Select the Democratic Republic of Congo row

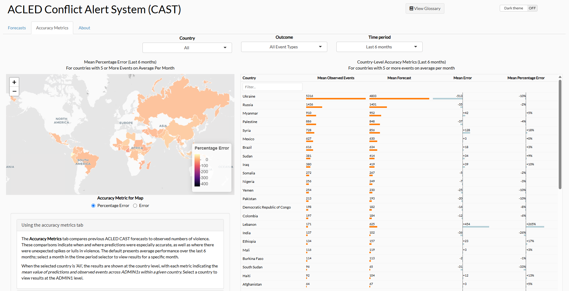tap(399, 207)
